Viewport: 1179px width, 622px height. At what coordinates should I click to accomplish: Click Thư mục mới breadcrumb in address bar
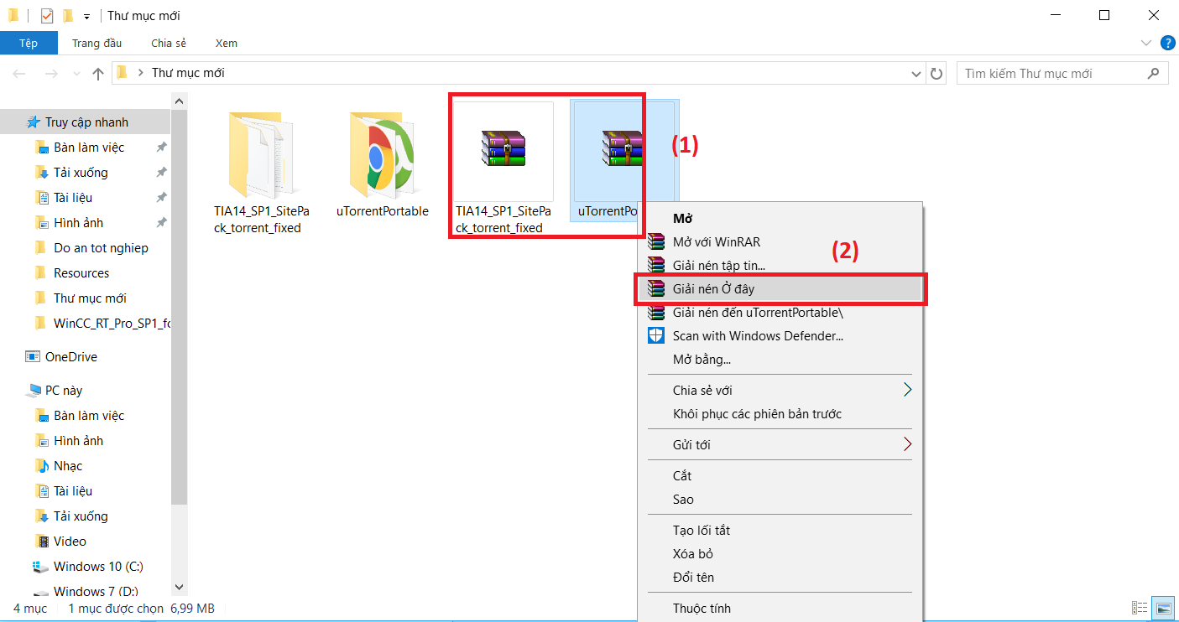click(188, 73)
